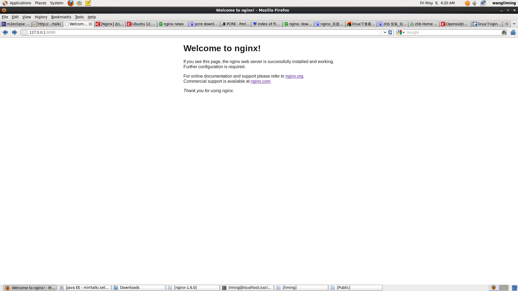This screenshot has width=518, height=291.
Task: Open the Edit menu
Action: pos(15,17)
